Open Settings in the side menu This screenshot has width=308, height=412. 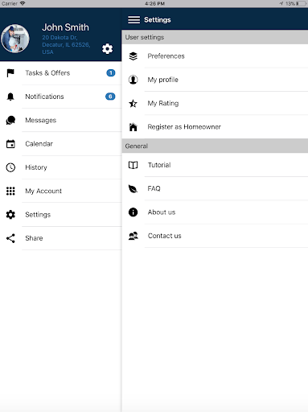pos(61,215)
